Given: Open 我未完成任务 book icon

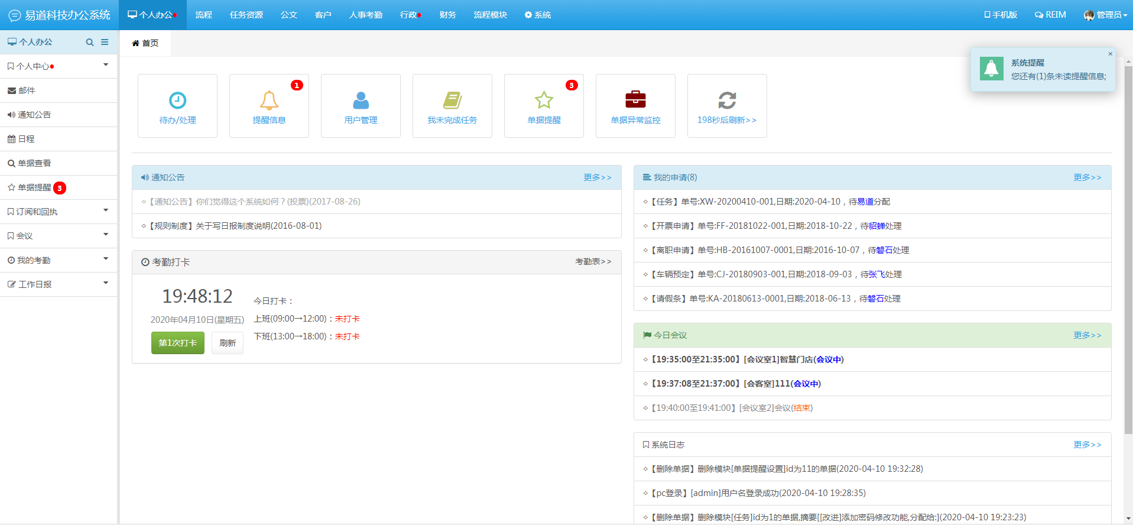Looking at the screenshot, I should (x=452, y=101).
